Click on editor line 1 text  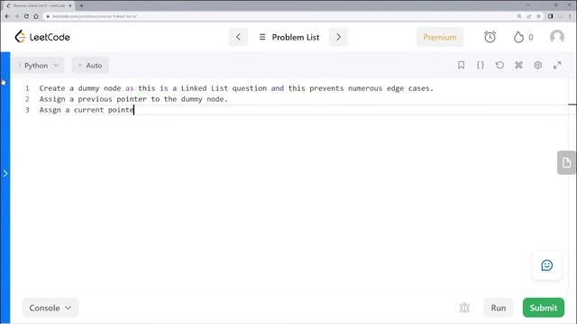coord(236,88)
